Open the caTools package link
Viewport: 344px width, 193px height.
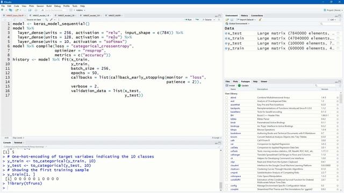point(234,151)
